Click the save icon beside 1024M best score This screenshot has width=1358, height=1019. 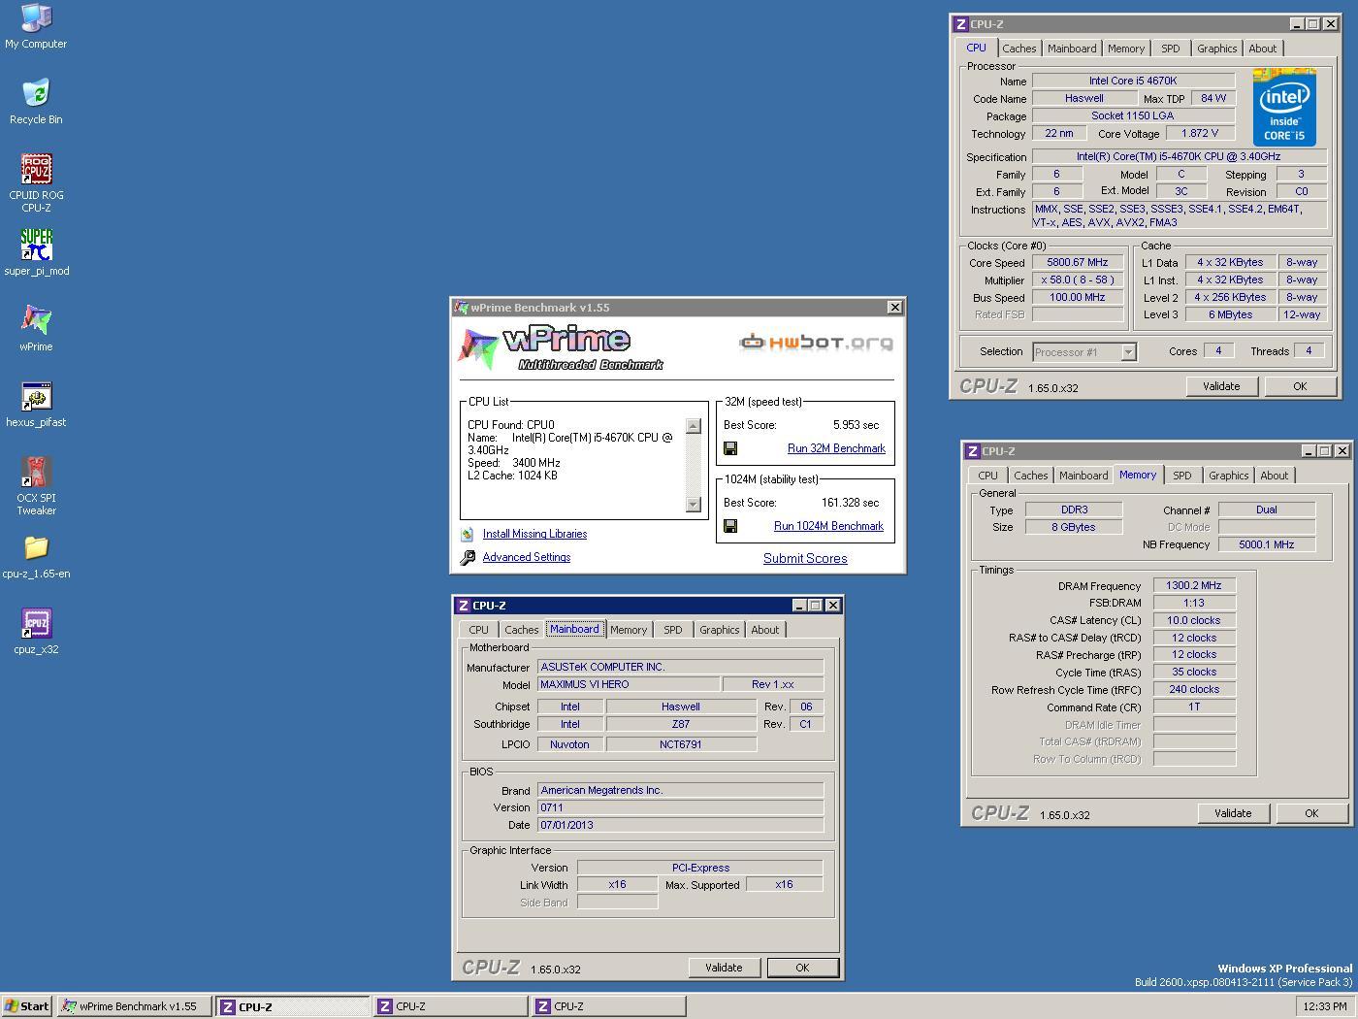[x=730, y=526]
